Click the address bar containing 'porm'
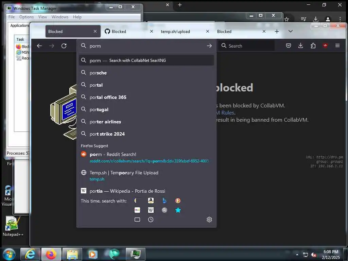The image size is (348, 261). (146, 46)
